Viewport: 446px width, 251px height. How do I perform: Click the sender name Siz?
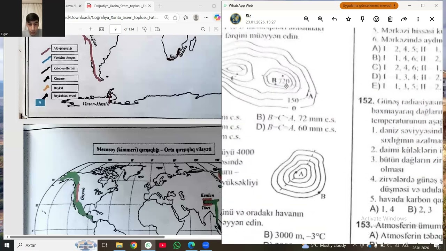click(248, 16)
